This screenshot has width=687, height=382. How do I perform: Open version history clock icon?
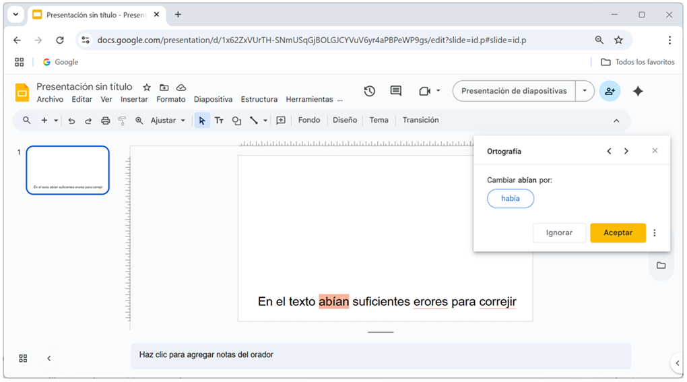tap(369, 91)
